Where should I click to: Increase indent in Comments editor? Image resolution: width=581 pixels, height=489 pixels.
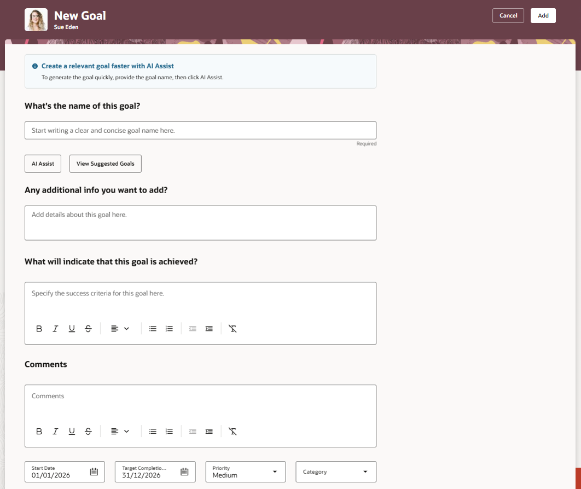click(209, 431)
